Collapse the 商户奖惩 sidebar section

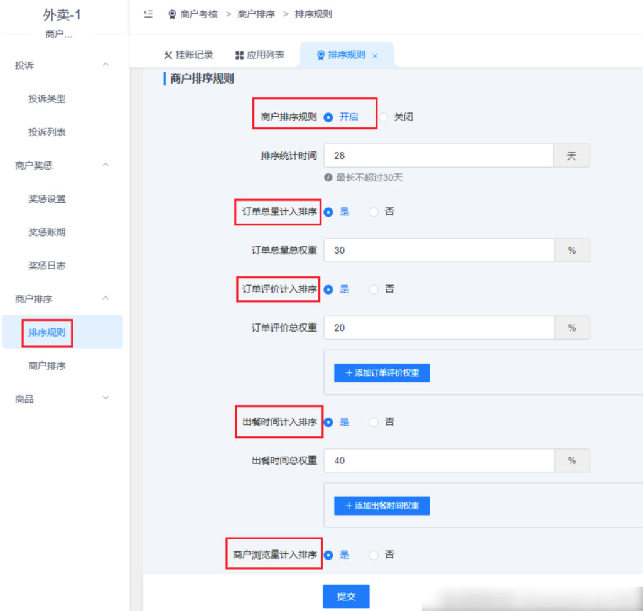tap(105, 165)
